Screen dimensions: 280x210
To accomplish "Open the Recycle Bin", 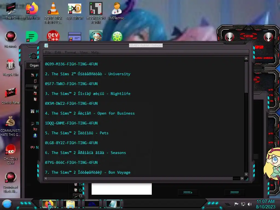I will [x=11, y=68].
